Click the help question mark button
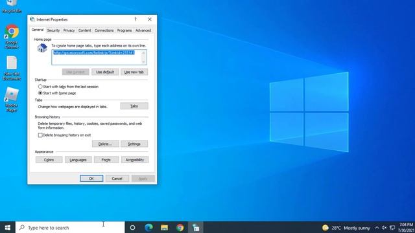Viewport: 415px width, 233px height. pos(136,19)
